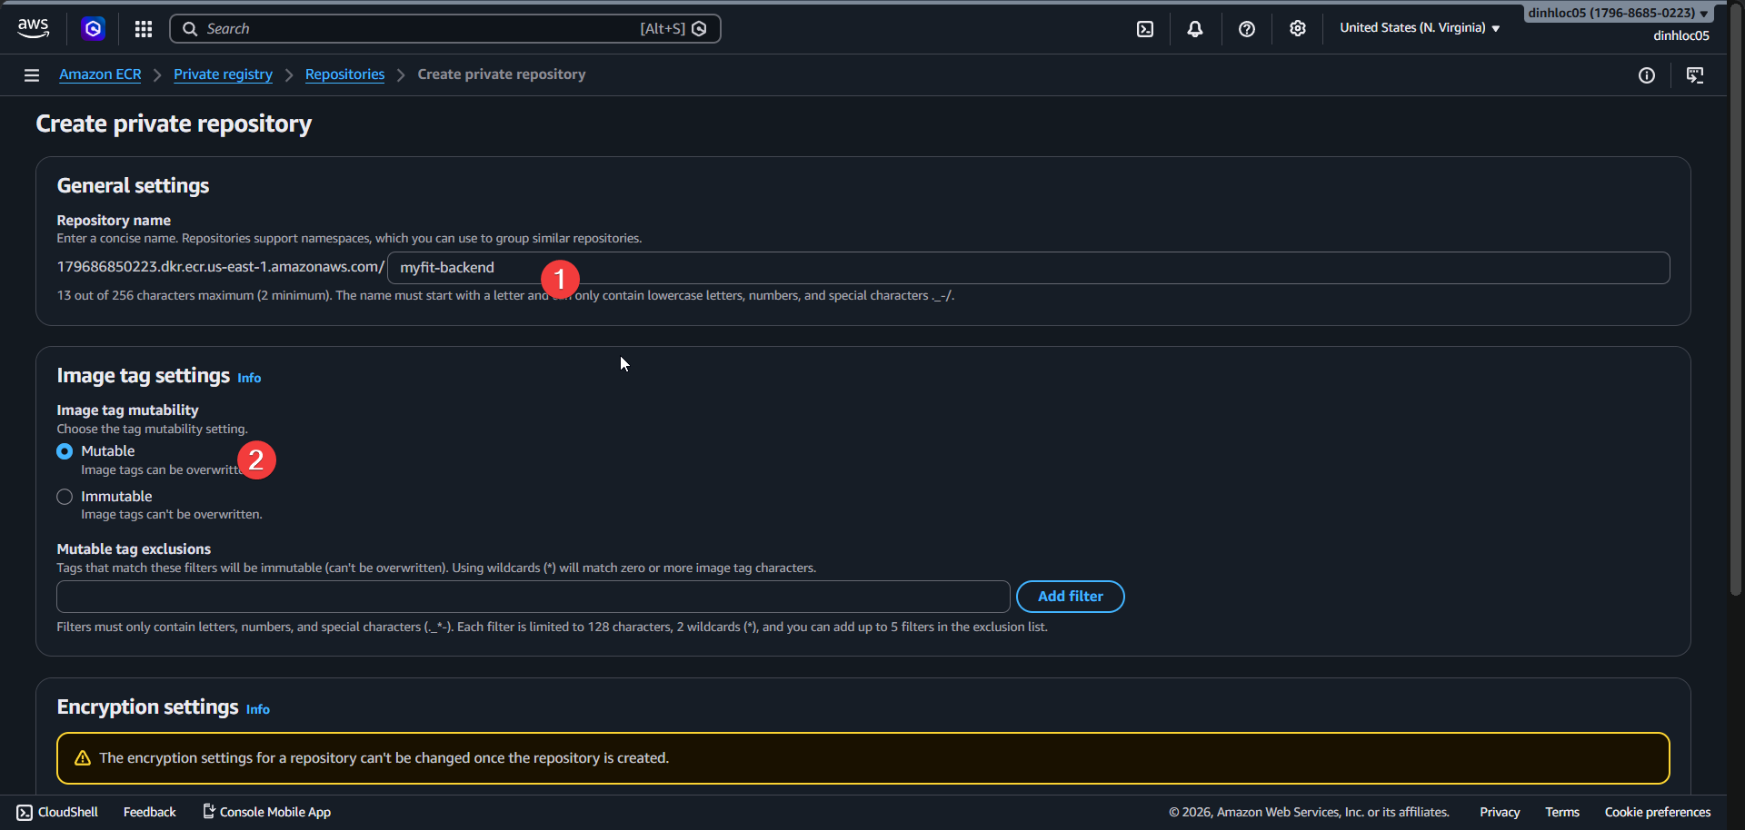
Task: Click inside the mutable tag exclusions filter field
Action: (532, 596)
